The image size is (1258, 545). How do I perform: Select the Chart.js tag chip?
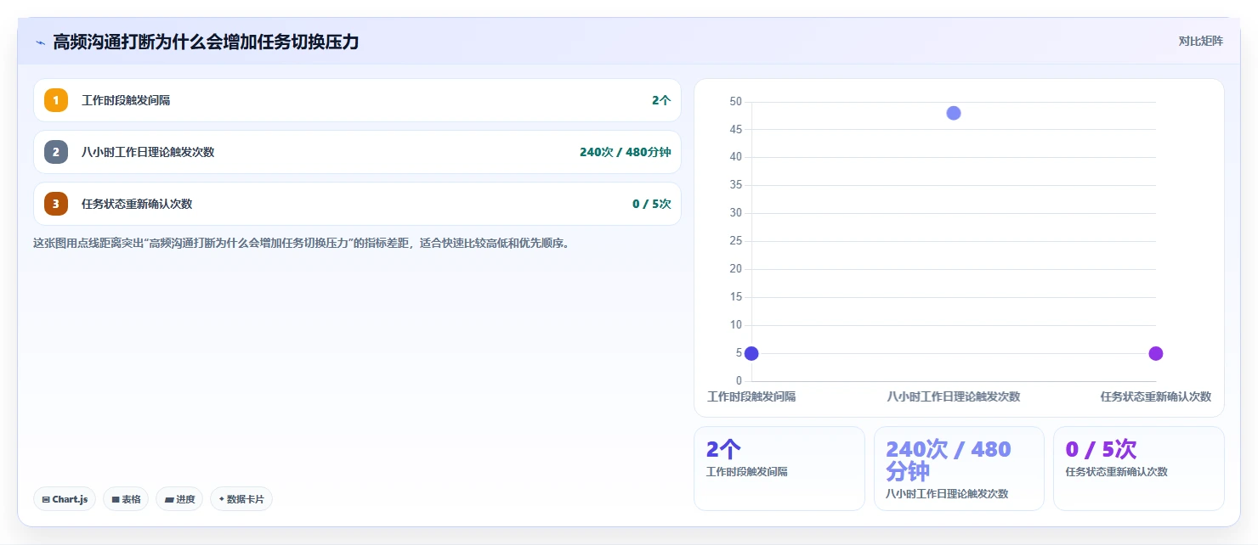[x=65, y=499]
